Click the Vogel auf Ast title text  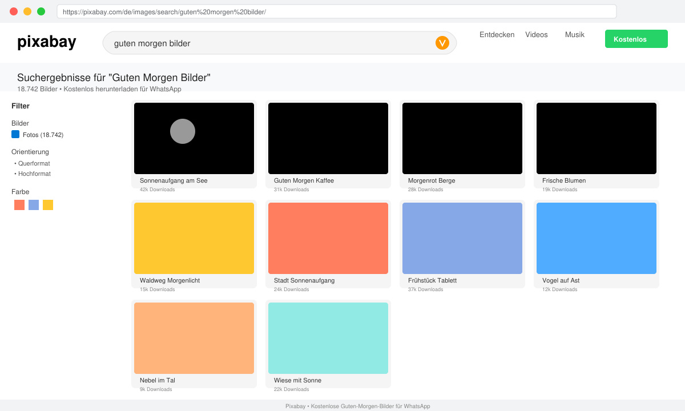pyautogui.click(x=561, y=280)
